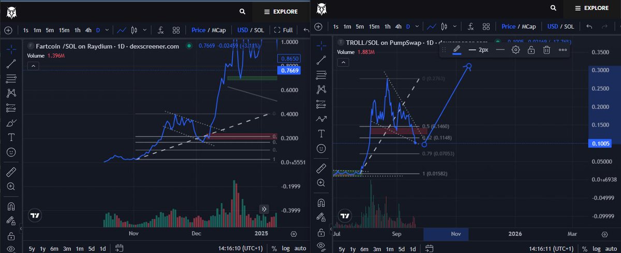Viewport: 621px width, 253px height.
Task: Open more options in drawing toolbar
Action: 563,50
